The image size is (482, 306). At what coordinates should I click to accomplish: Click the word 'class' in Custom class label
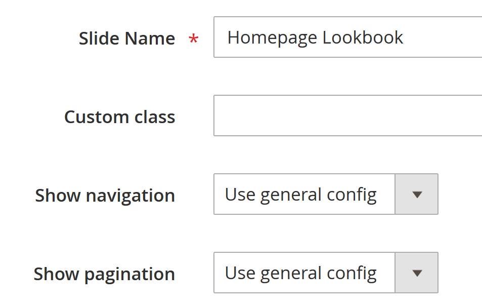click(x=155, y=117)
